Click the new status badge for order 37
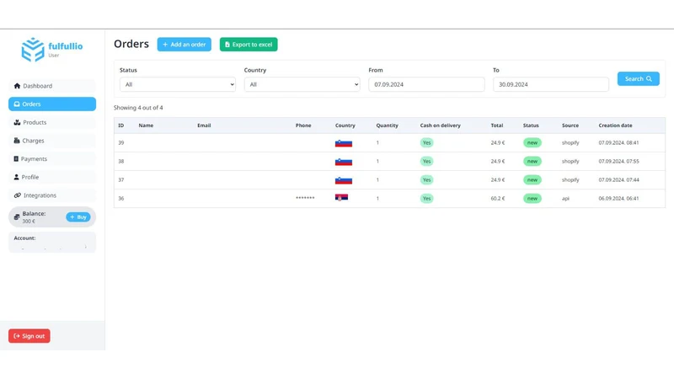The image size is (674, 379). pyautogui.click(x=532, y=180)
